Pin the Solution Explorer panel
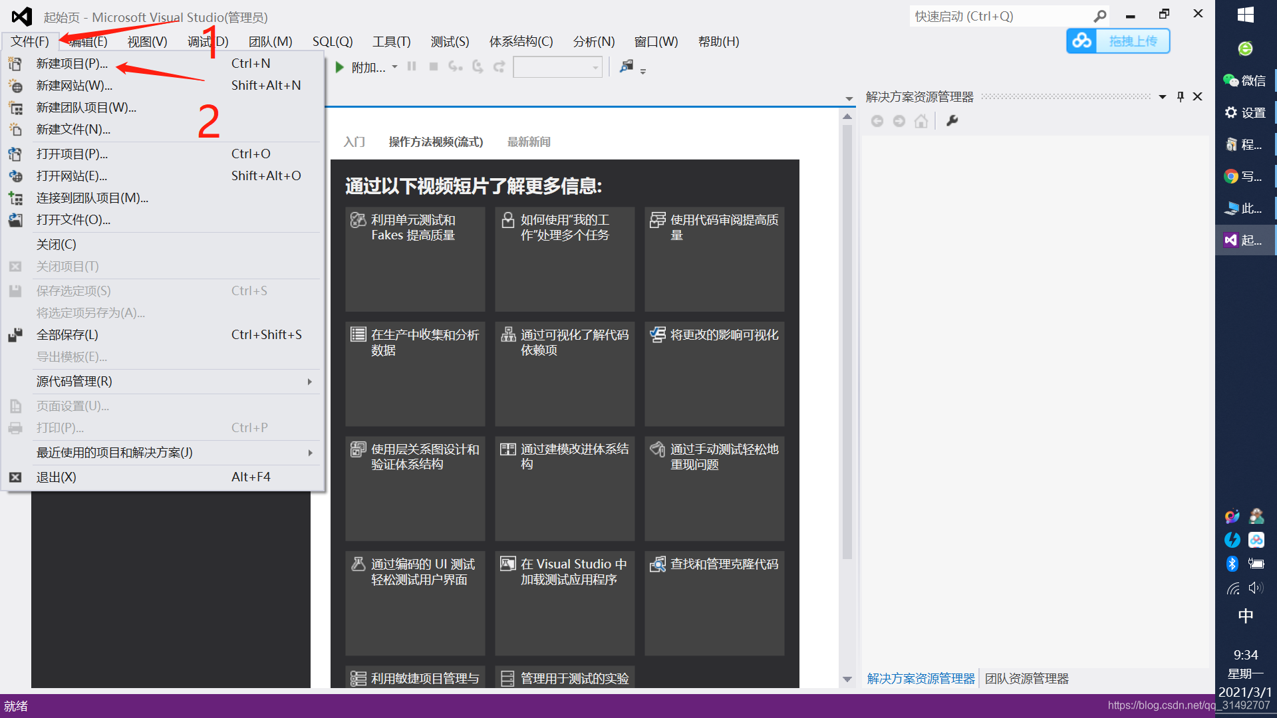 1180,96
